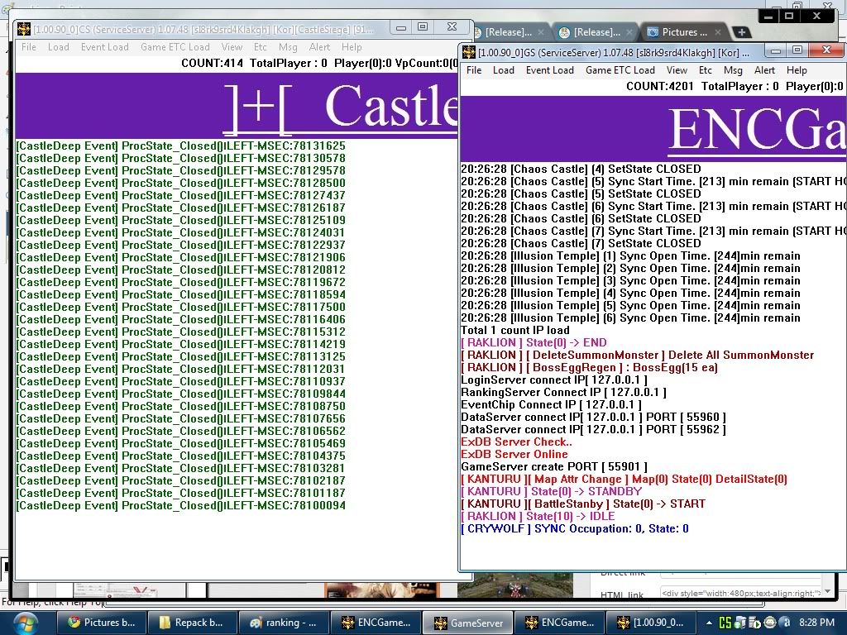The image size is (847, 635).
Task: Switch to the 'ranking' taskbar window
Action: coord(282,623)
